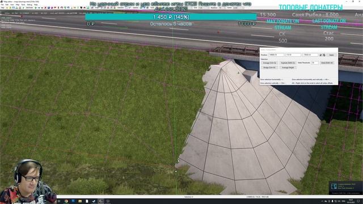Open the Tools menu
This screenshot has width=363, height=204.
23,5
